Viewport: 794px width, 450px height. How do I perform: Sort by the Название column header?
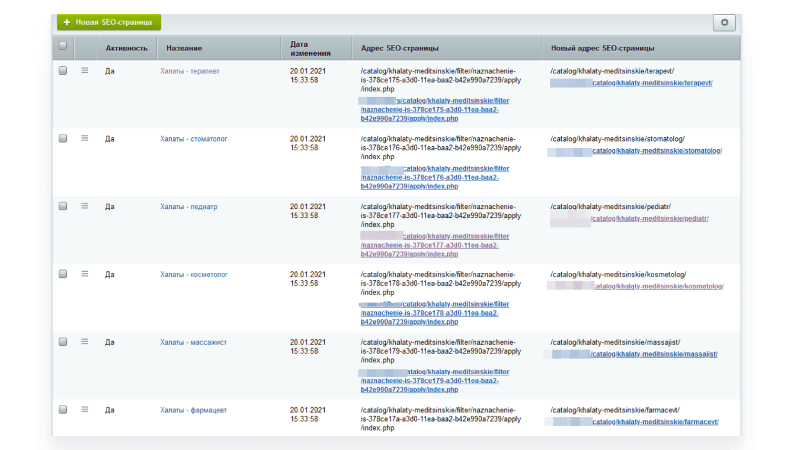pyautogui.click(x=184, y=48)
